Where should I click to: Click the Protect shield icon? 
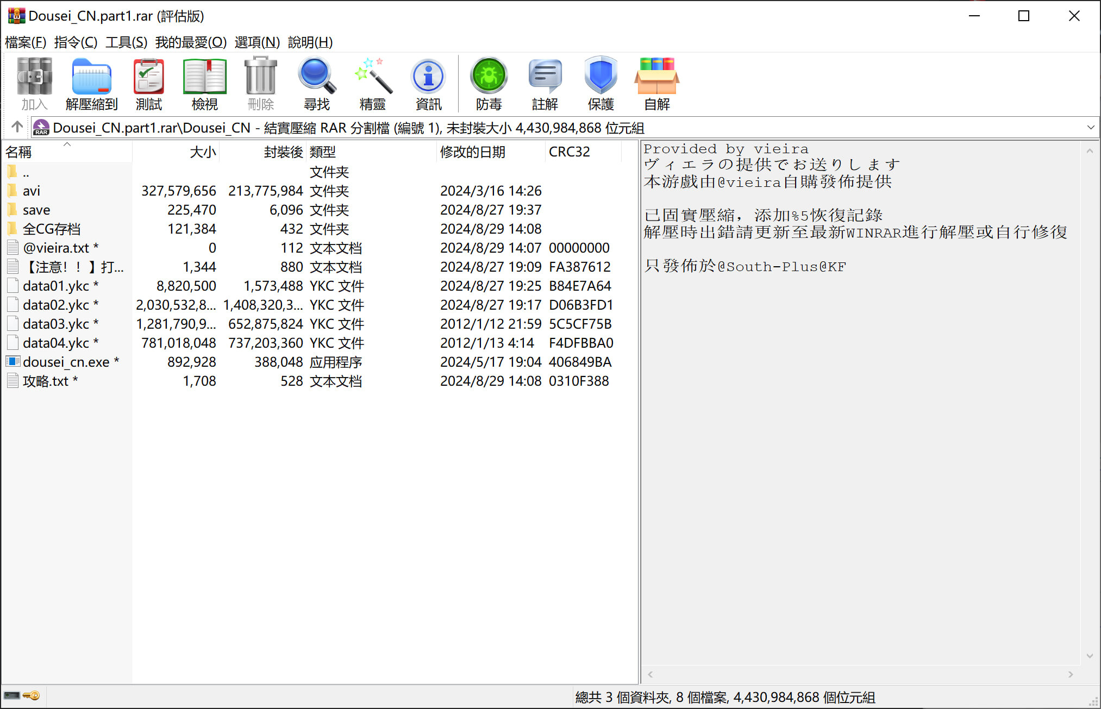pos(600,83)
